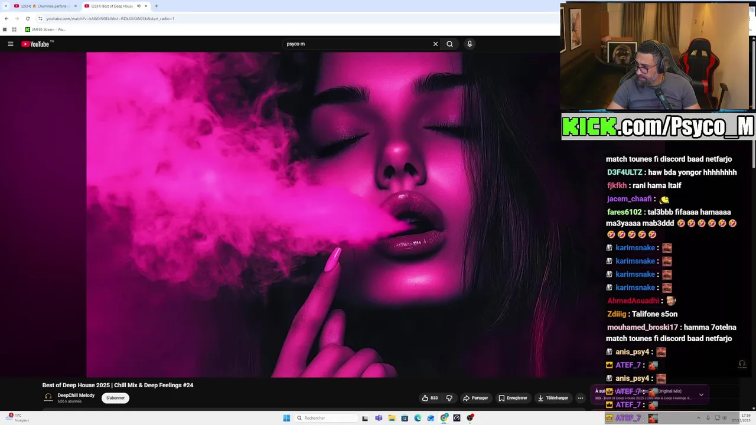Open a new browser tab
The width and height of the screenshot is (756, 425).
[x=157, y=6]
